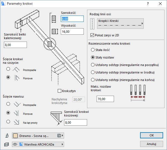Click the Nachylenie kroksztyna angle field
The height and width of the screenshot is (150, 167).
click(79, 100)
